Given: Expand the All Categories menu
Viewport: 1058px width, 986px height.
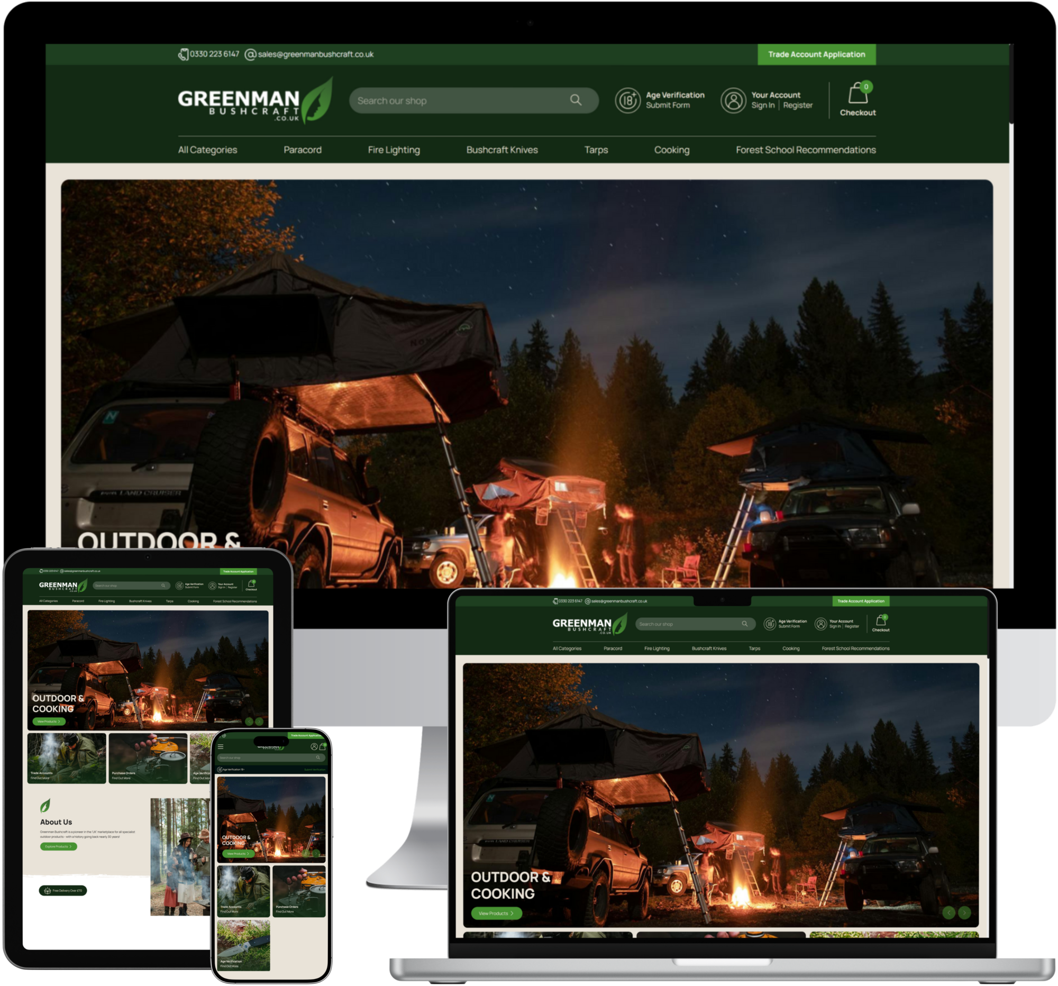Looking at the screenshot, I should tap(206, 150).
